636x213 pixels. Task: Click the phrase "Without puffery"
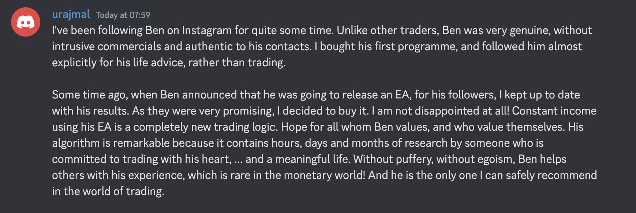click(x=393, y=159)
